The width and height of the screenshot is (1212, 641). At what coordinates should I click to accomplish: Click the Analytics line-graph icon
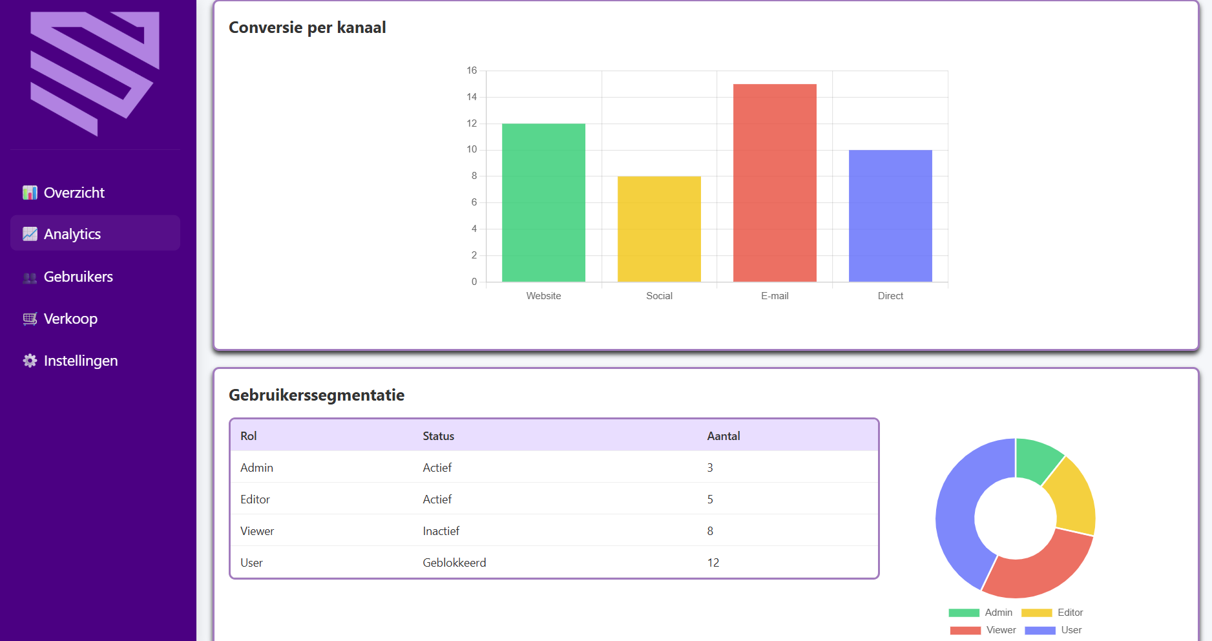pos(30,234)
